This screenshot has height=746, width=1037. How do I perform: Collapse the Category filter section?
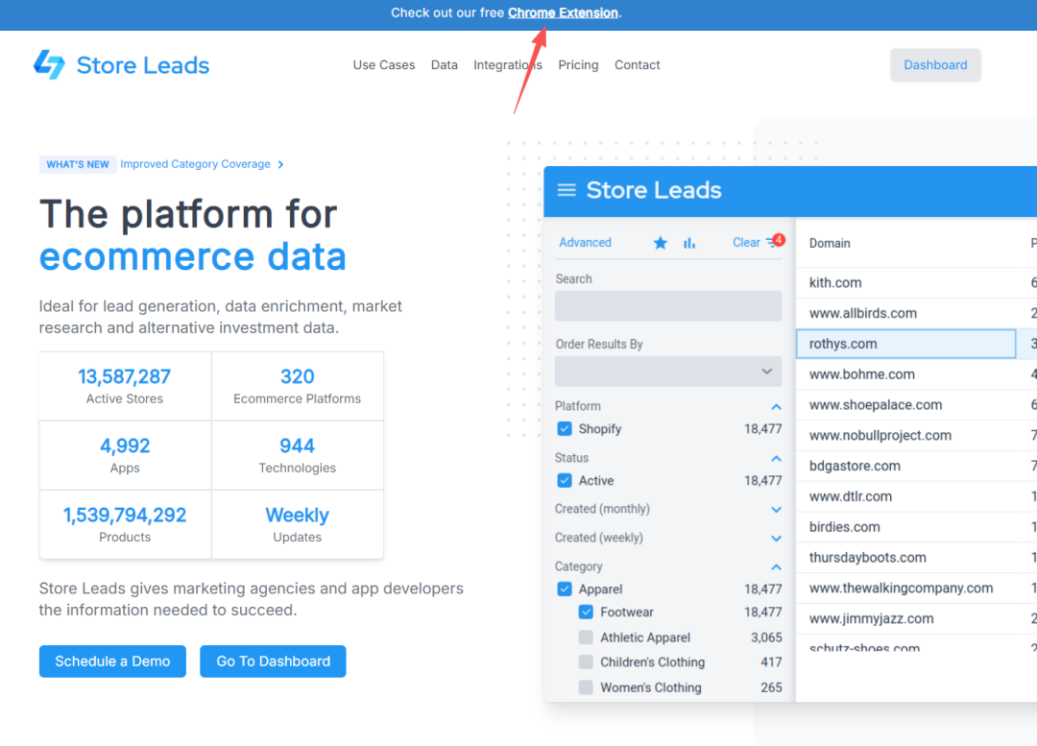coord(777,566)
